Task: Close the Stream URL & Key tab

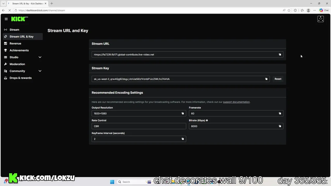Action: coord(46,3)
